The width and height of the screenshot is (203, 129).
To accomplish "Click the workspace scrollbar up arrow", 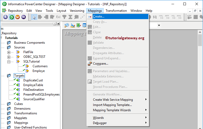I will click(200, 32).
